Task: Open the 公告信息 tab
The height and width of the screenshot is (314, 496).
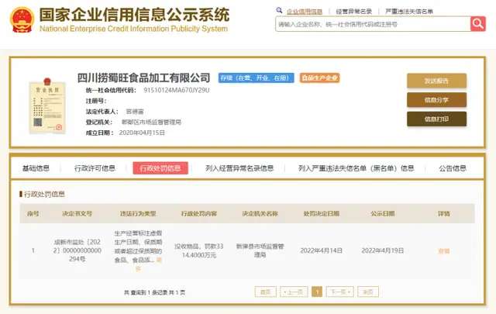Action: [x=453, y=167]
